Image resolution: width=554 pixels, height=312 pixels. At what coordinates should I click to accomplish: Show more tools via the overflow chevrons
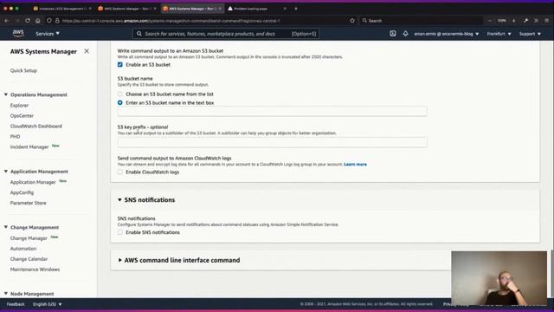tap(537, 21)
